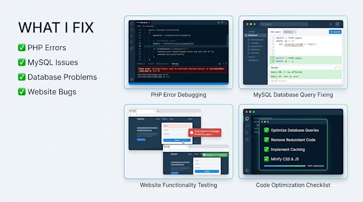Click the Website Functionality Testing caption
Screen dimensions: 363x202
(x=178, y=185)
